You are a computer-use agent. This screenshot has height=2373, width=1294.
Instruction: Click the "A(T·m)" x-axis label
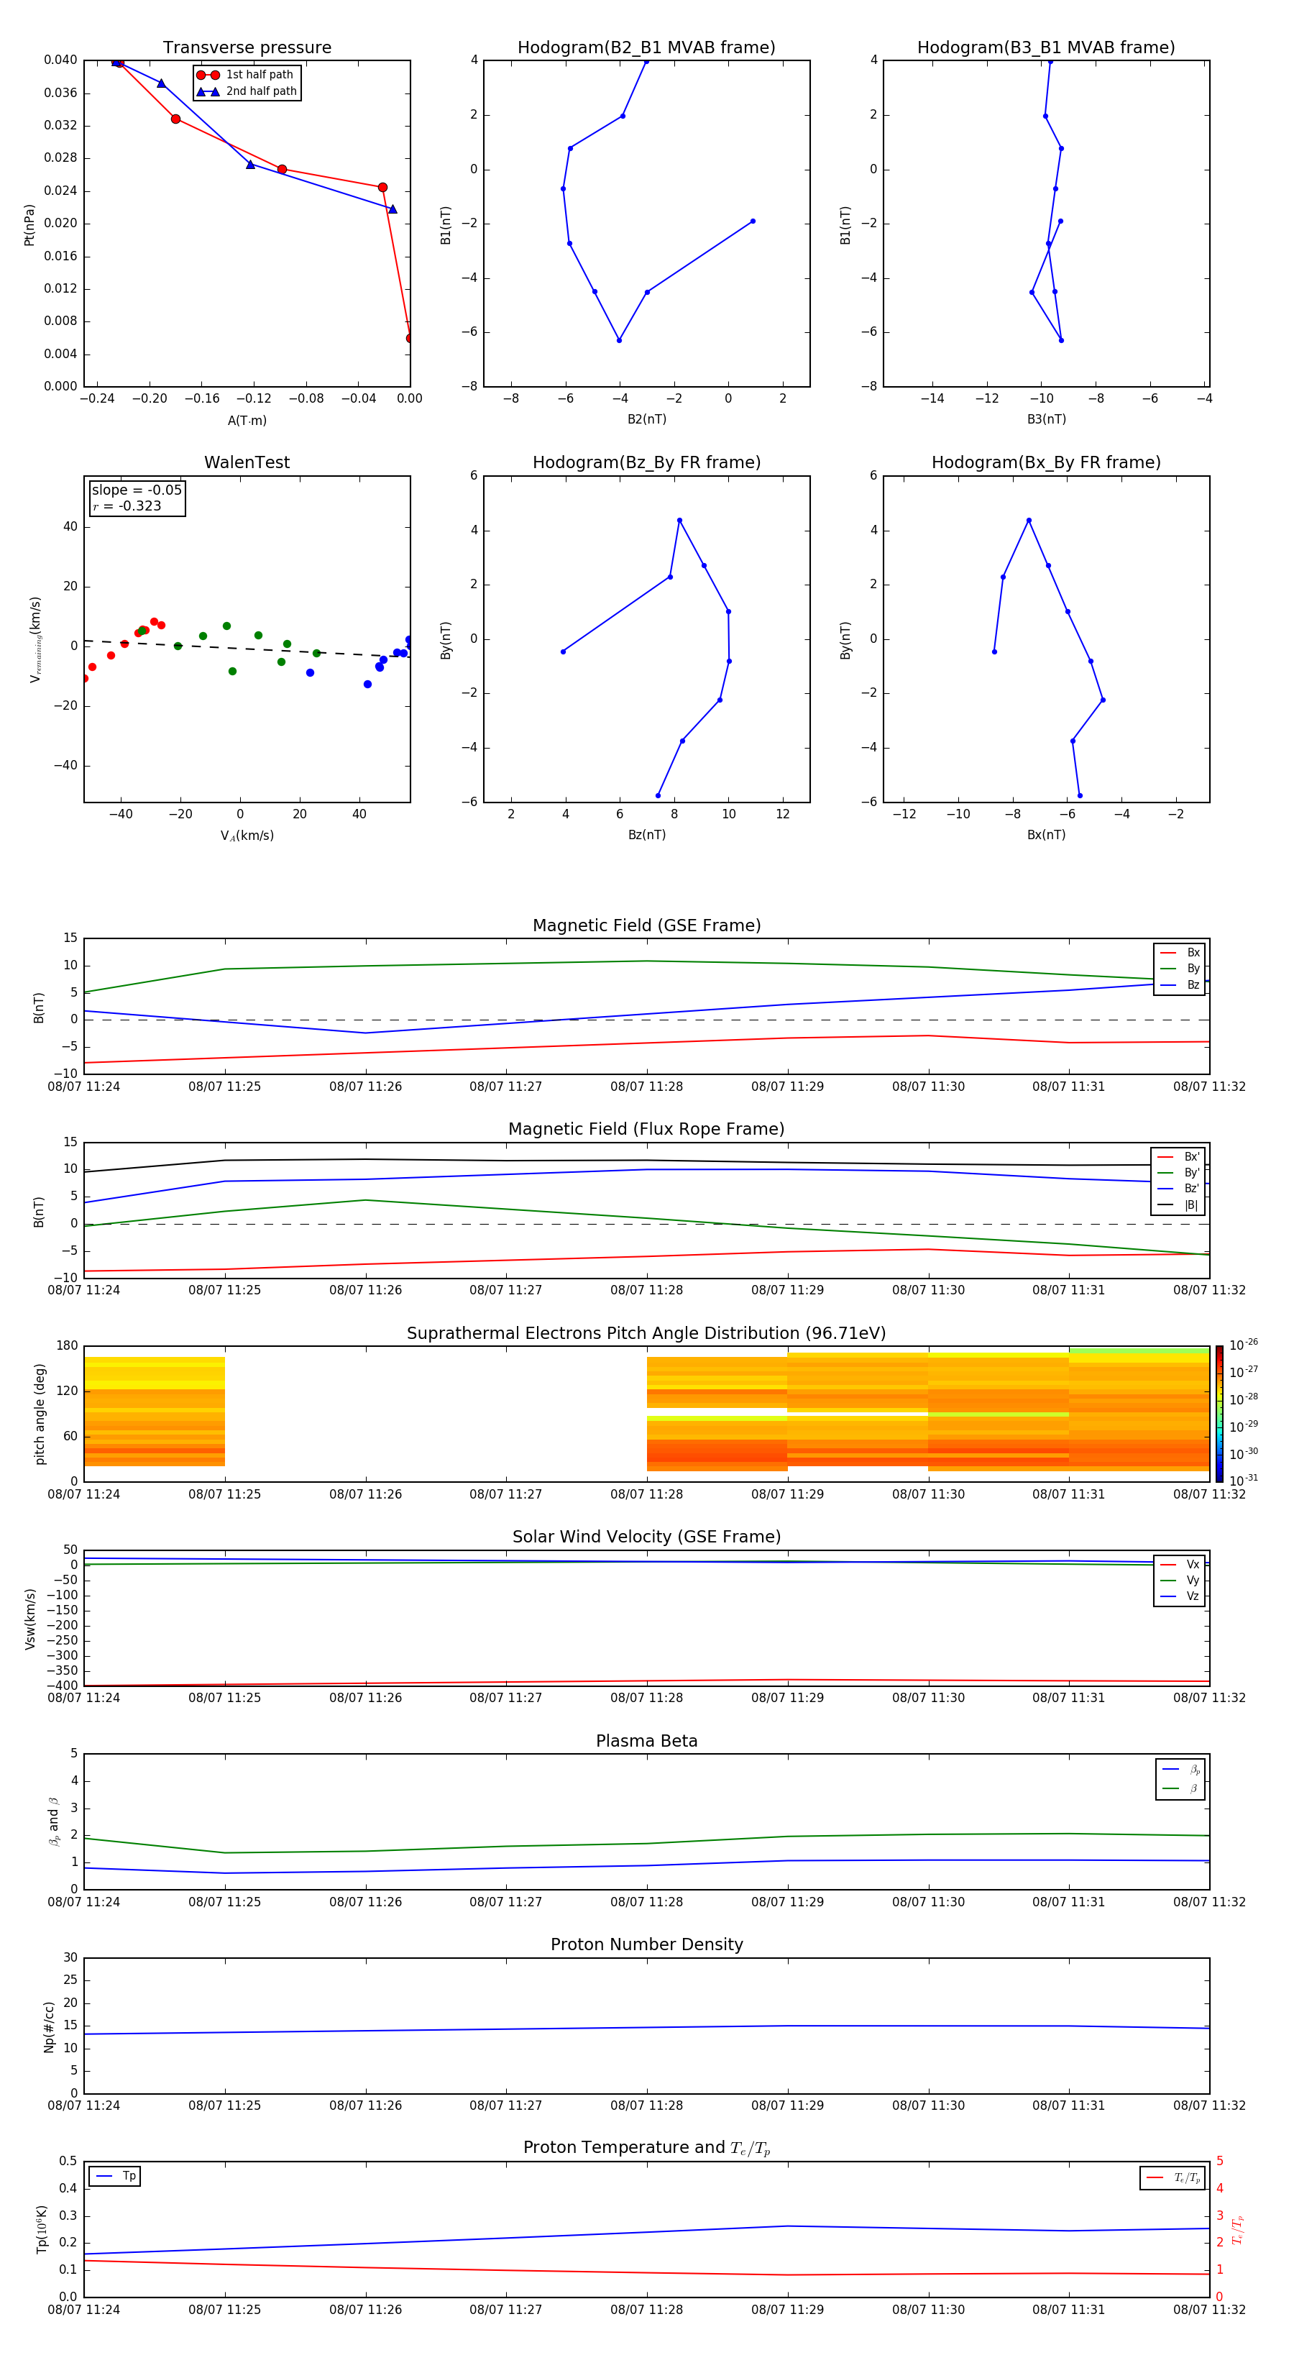247,420
